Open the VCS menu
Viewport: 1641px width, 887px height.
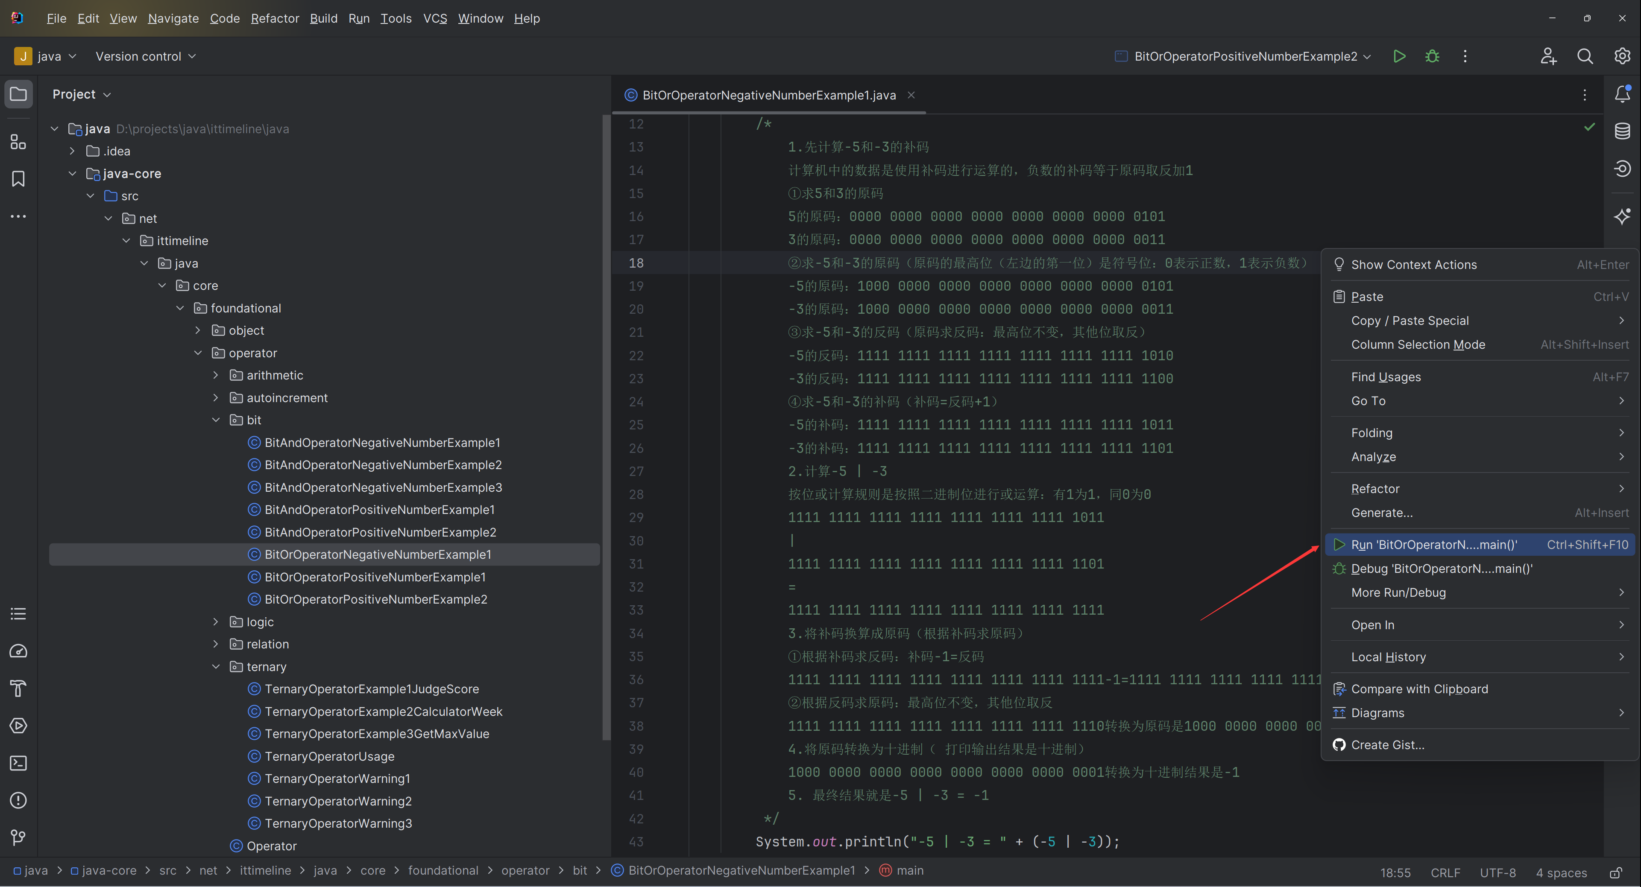tap(435, 18)
